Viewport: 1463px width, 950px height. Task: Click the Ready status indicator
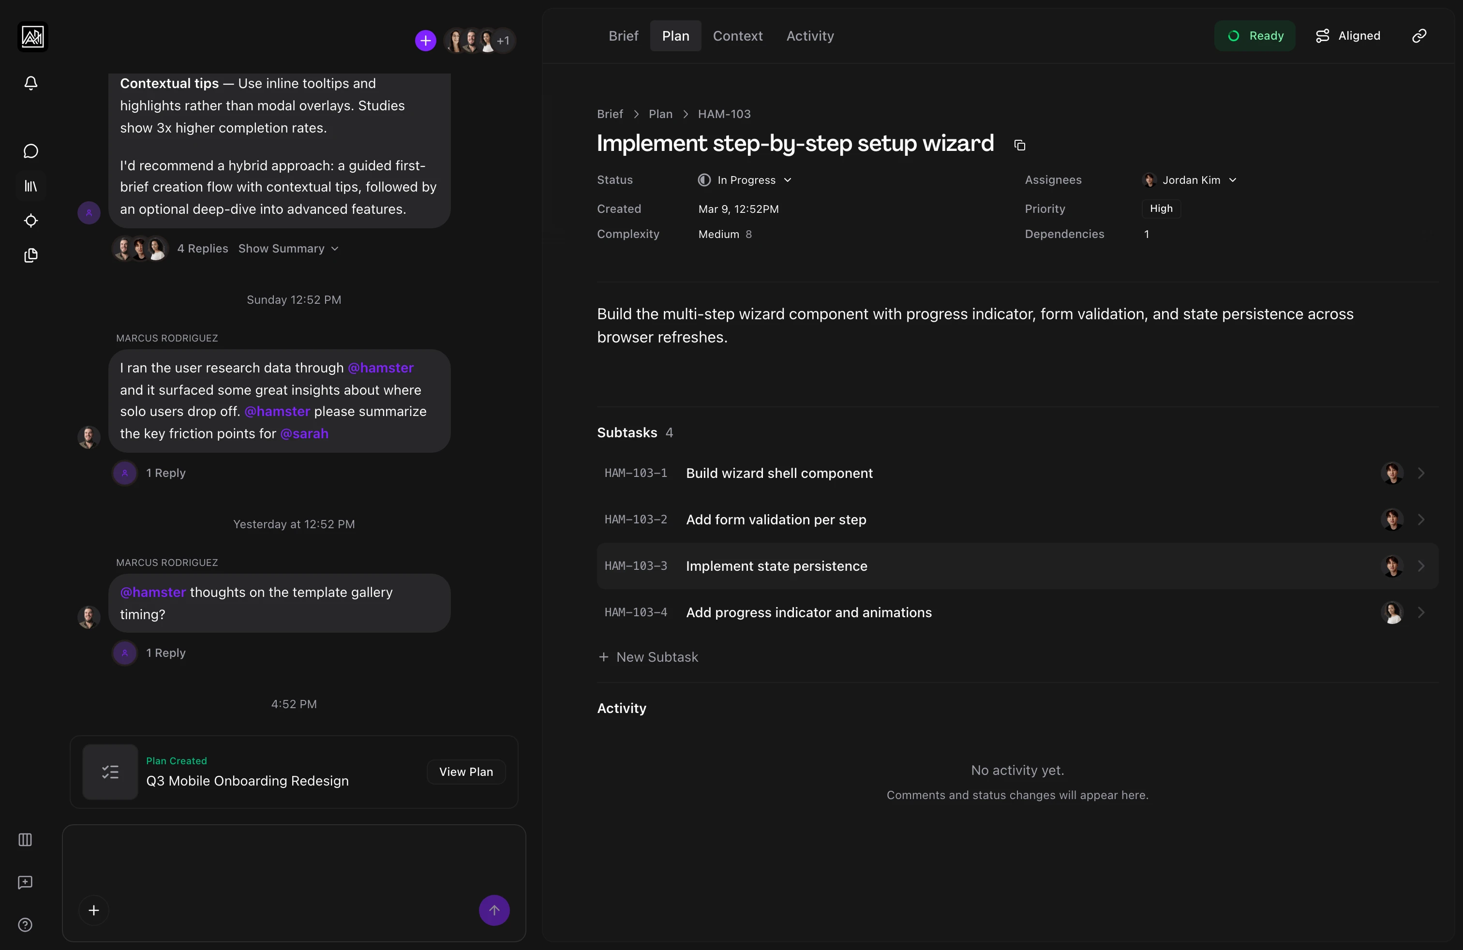(x=1255, y=35)
